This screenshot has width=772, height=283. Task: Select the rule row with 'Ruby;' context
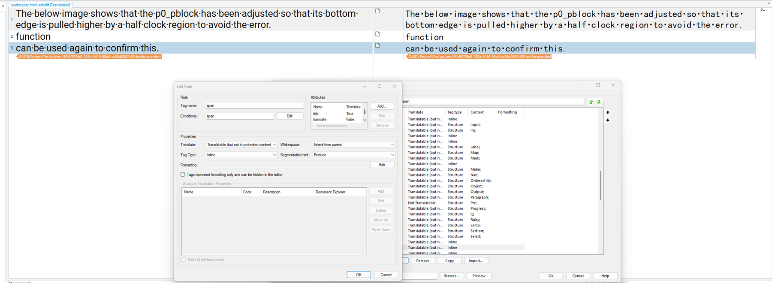(x=465, y=220)
